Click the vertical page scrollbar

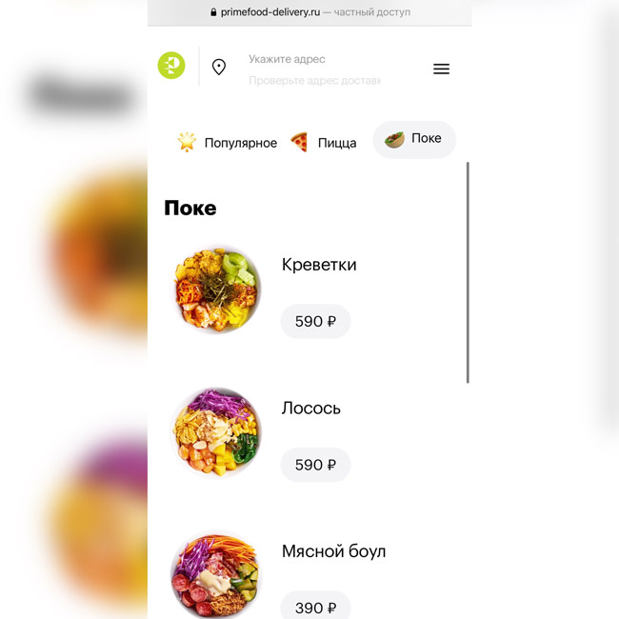click(468, 272)
